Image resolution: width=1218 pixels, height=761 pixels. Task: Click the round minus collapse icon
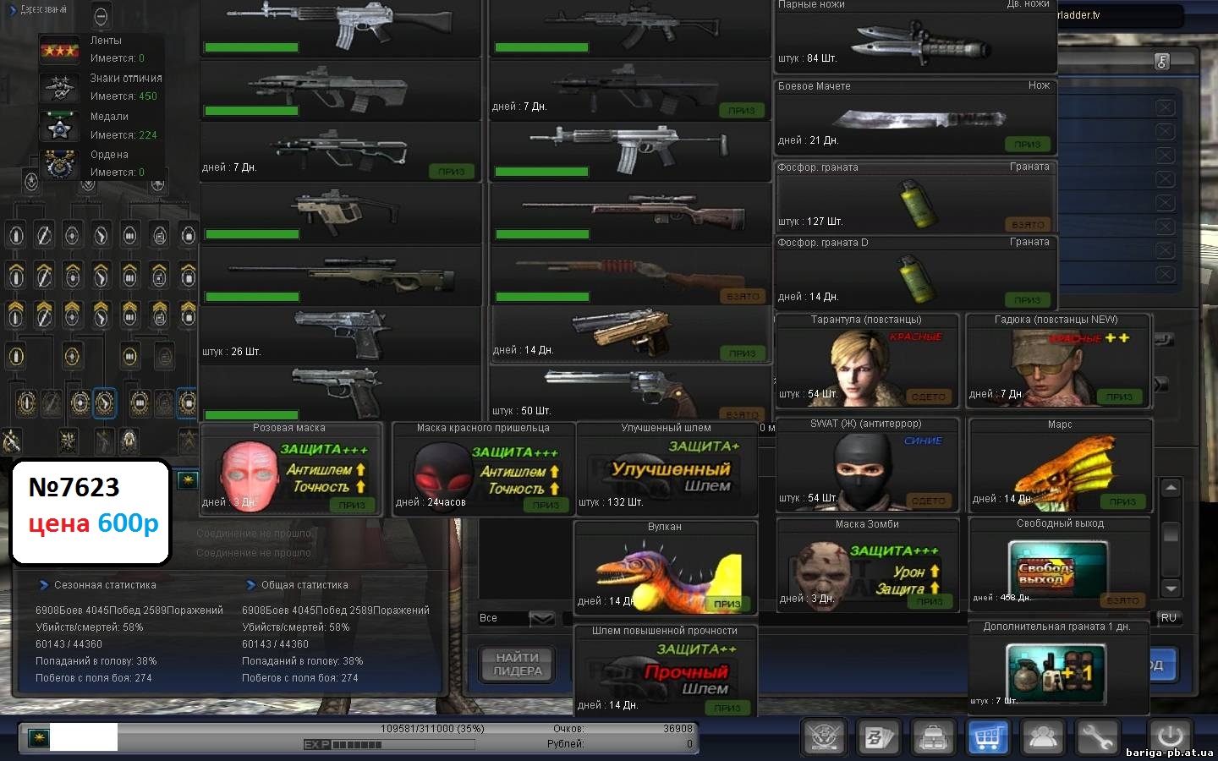pyautogui.click(x=101, y=15)
